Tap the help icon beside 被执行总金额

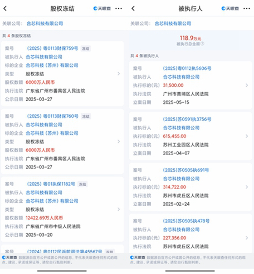[202, 44]
